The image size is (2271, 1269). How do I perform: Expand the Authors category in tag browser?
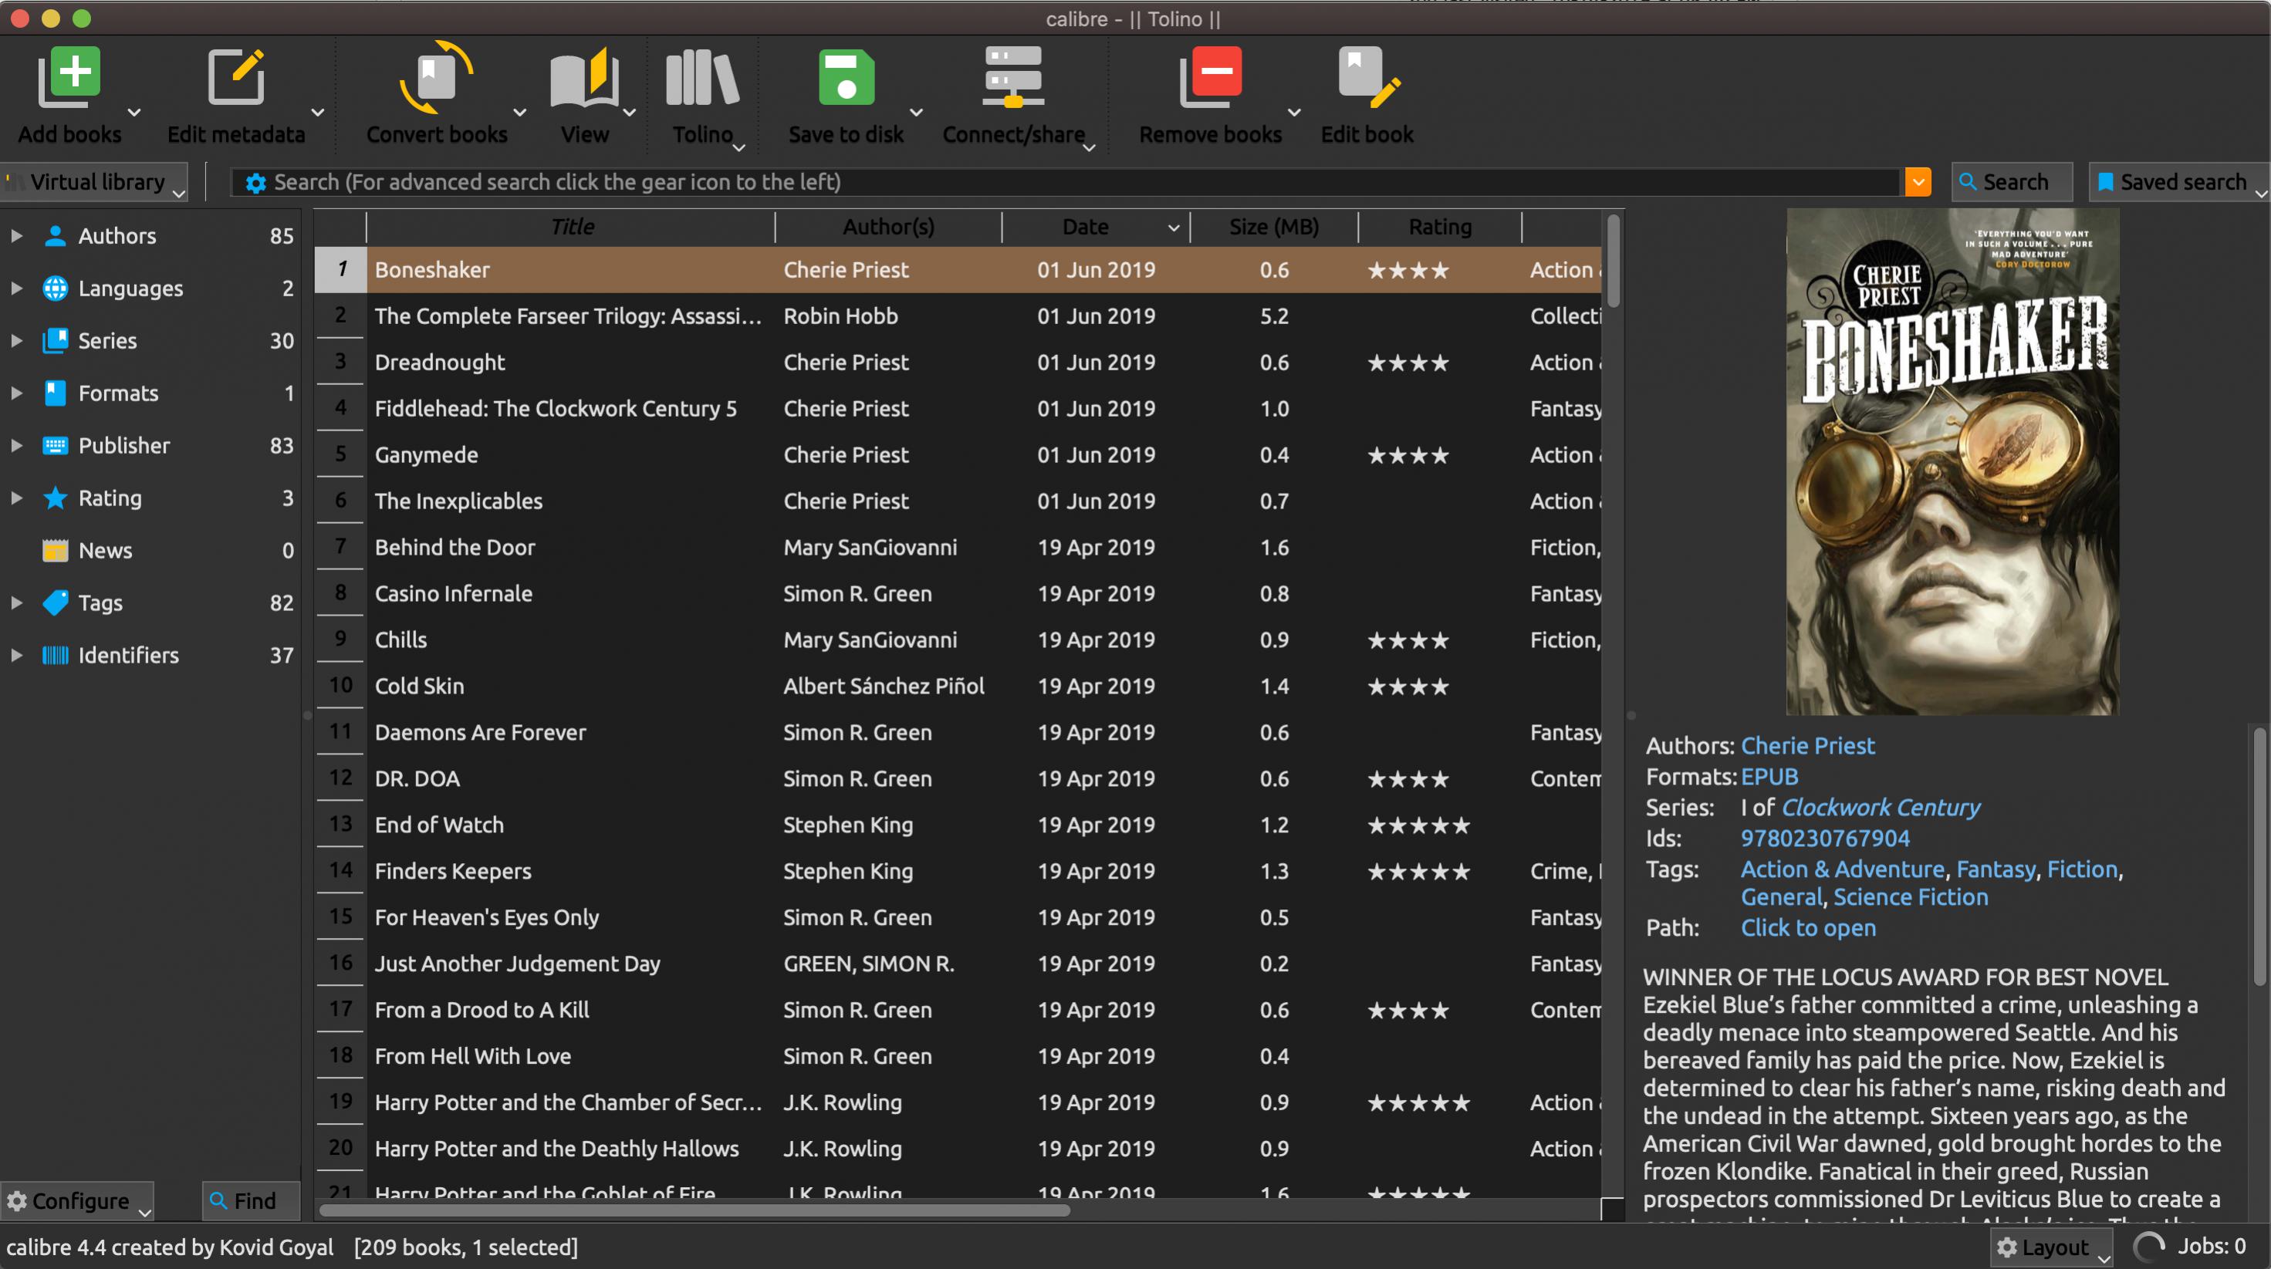pos(17,236)
